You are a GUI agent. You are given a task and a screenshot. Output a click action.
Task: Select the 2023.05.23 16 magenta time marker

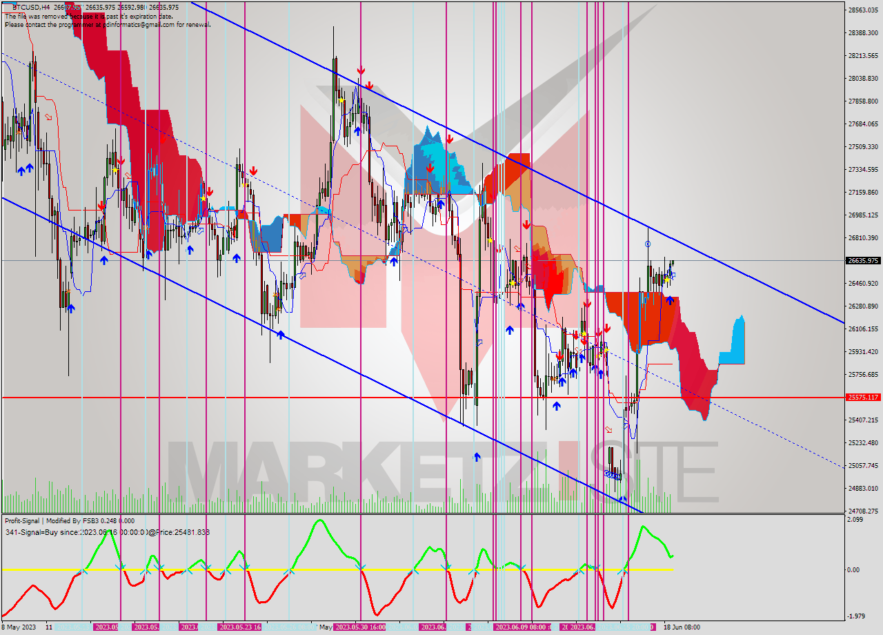click(x=239, y=627)
